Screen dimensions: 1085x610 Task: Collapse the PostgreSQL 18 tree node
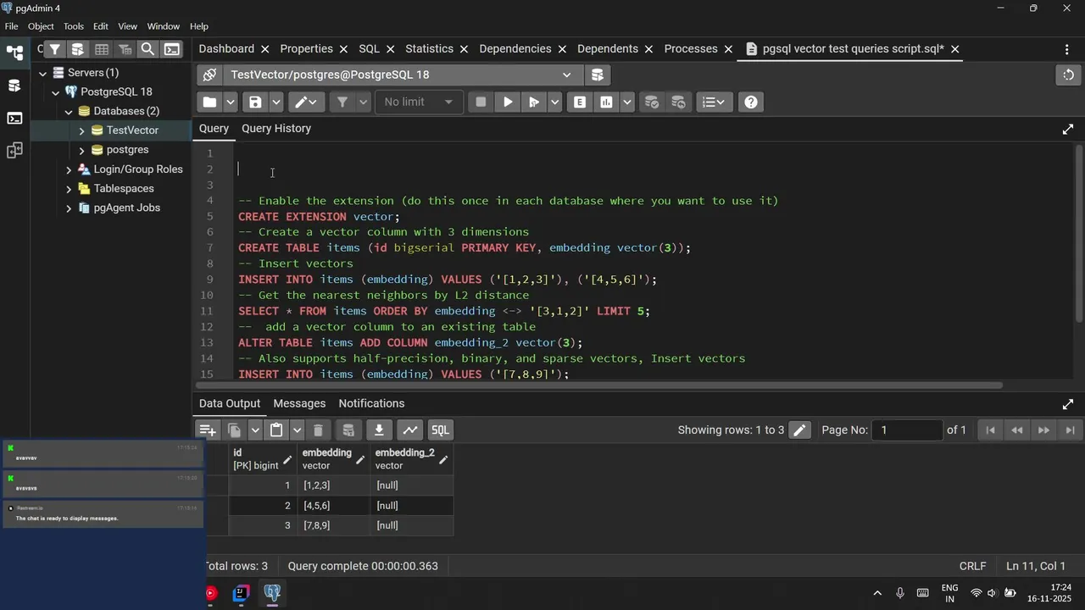pyautogui.click(x=56, y=91)
